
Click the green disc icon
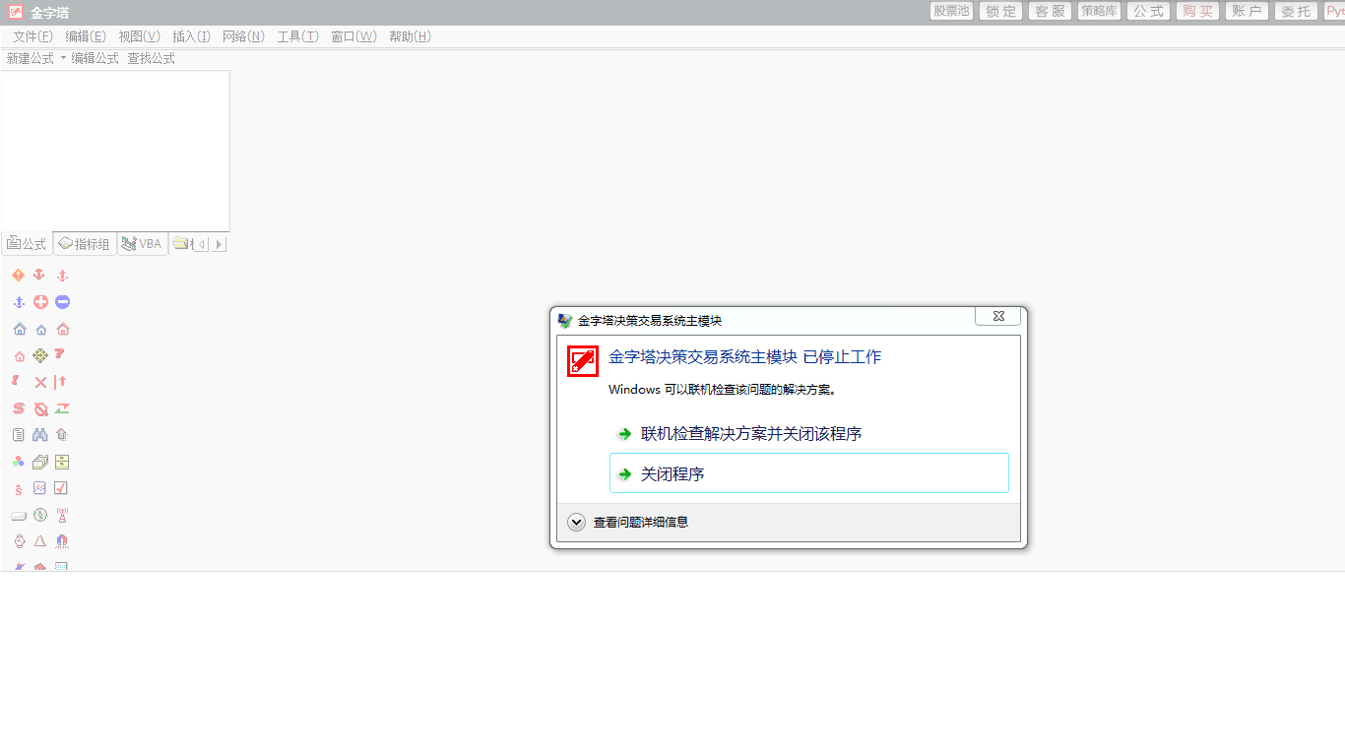tap(40, 515)
